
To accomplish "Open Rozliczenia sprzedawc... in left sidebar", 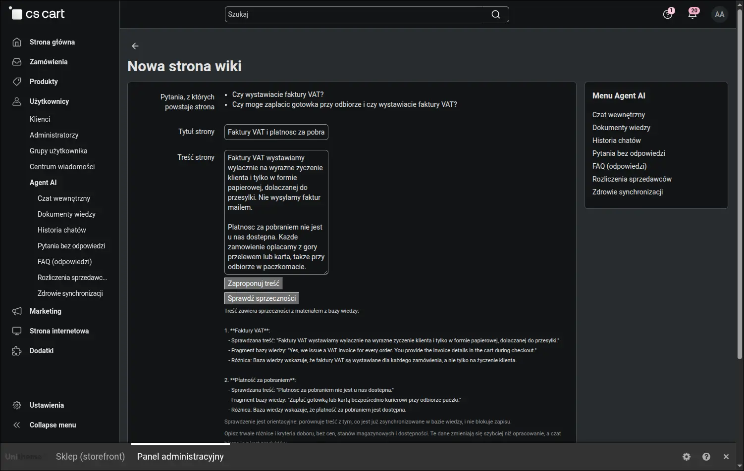I will (72, 278).
